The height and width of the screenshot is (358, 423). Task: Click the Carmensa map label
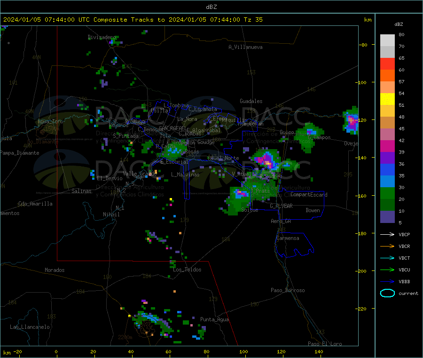point(288,238)
